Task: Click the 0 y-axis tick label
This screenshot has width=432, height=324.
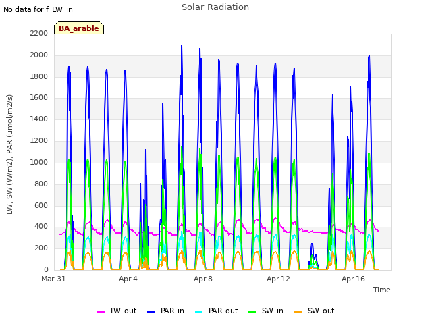Action: click(46, 269)
